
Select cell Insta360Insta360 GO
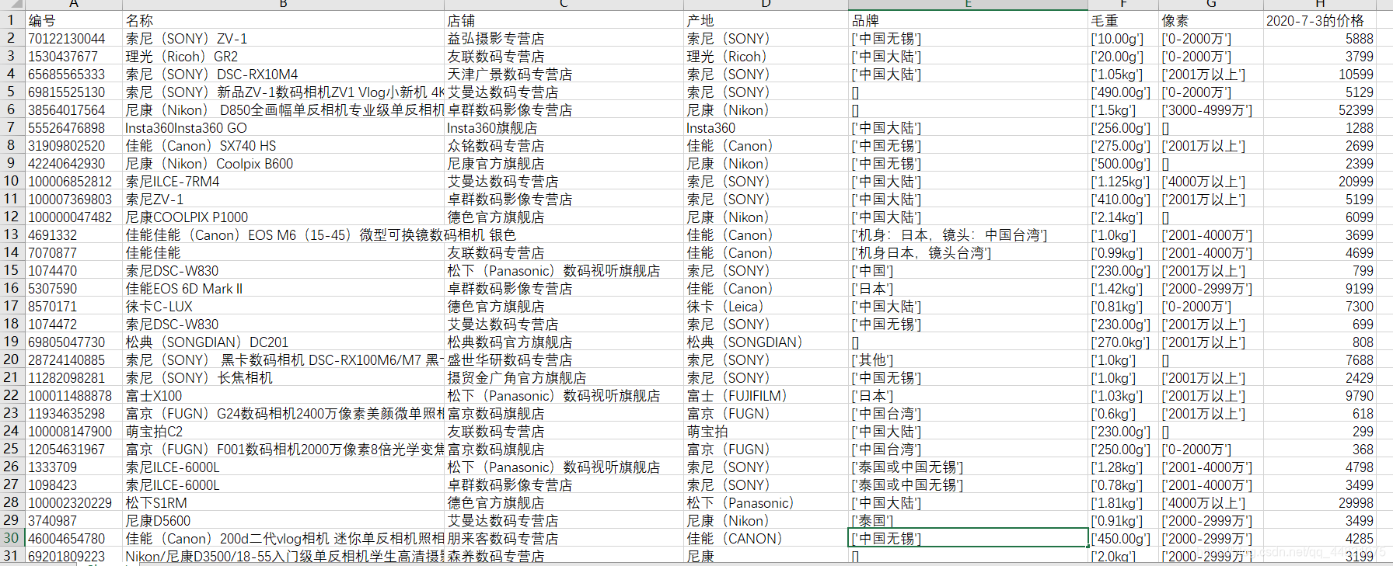[283, 127]
